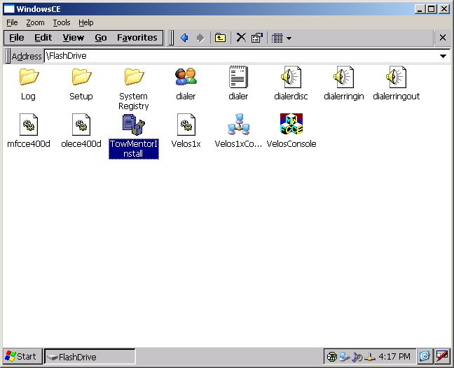Open the Setup folder

point(81,84)
